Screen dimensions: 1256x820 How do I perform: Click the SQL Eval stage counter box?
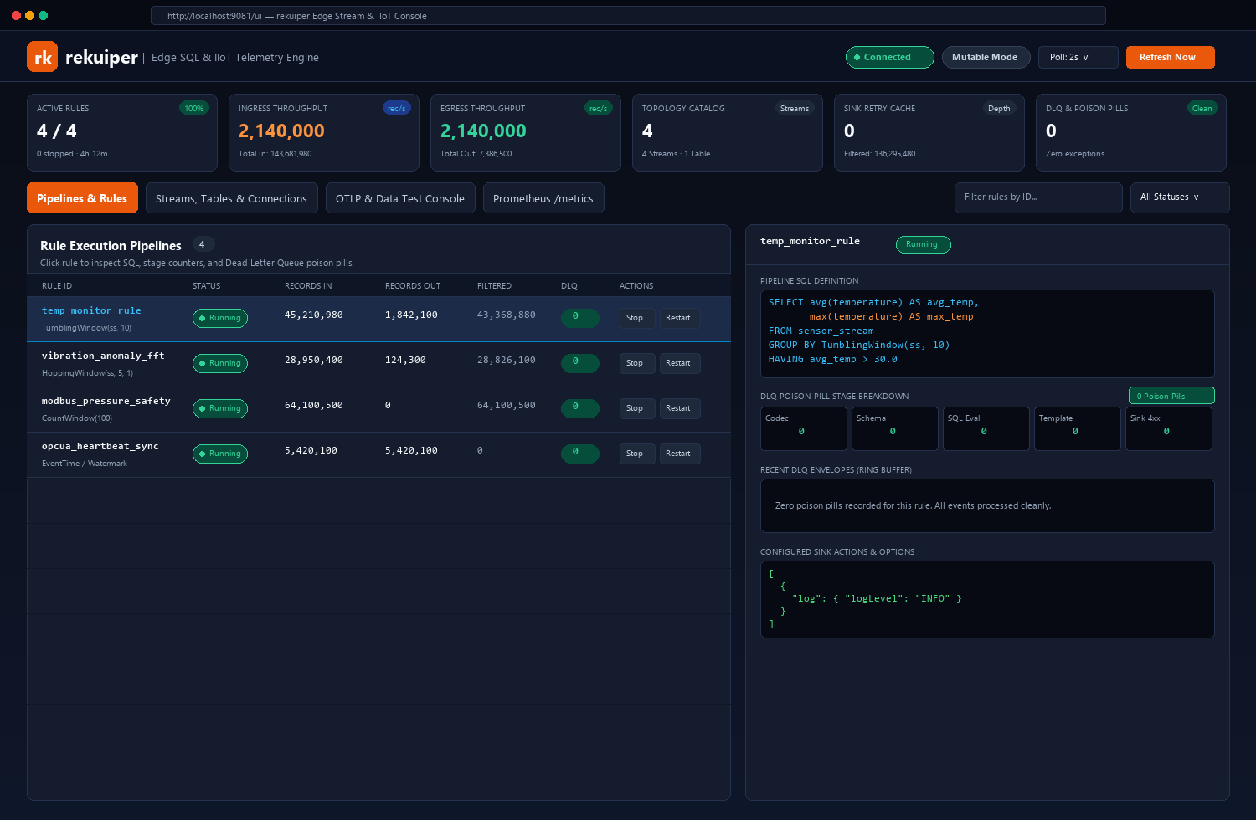tap(986, 428)
